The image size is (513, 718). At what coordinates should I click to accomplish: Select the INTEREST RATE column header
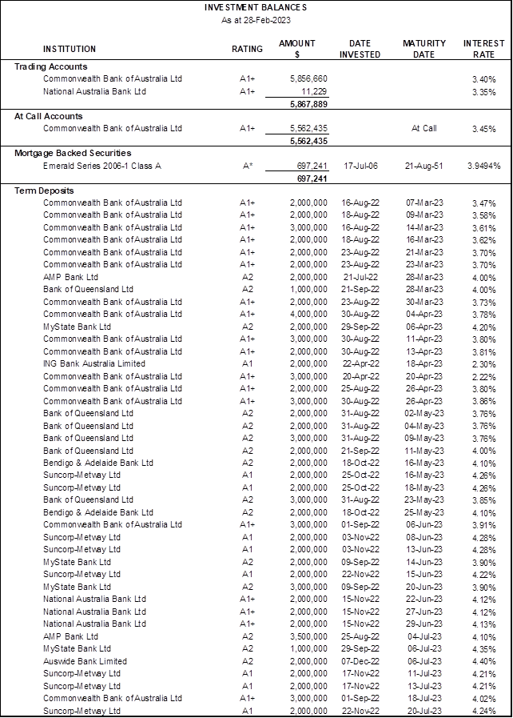point(483,49)
